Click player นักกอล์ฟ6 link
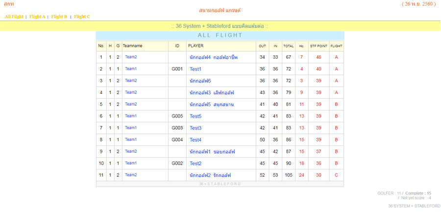 (200, 81)
